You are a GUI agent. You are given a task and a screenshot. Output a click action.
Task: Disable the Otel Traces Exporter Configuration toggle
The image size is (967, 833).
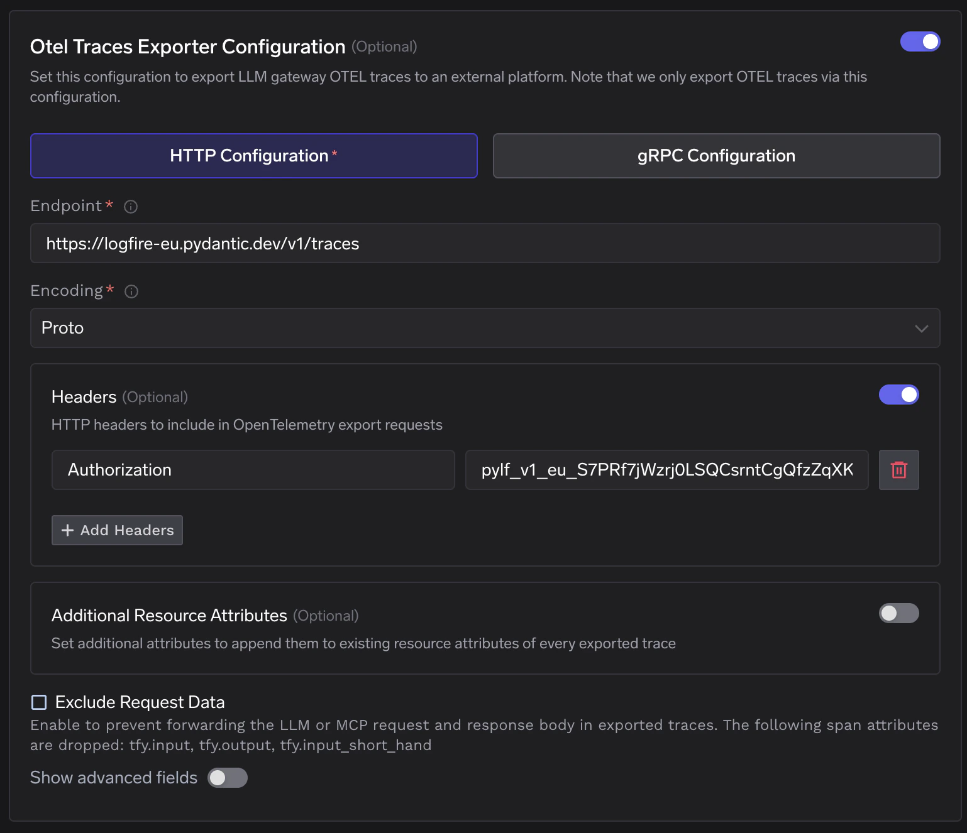click(x=920, y=41)
